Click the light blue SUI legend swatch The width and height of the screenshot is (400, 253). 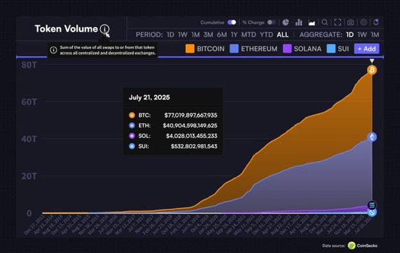click(x=331, y=49)
